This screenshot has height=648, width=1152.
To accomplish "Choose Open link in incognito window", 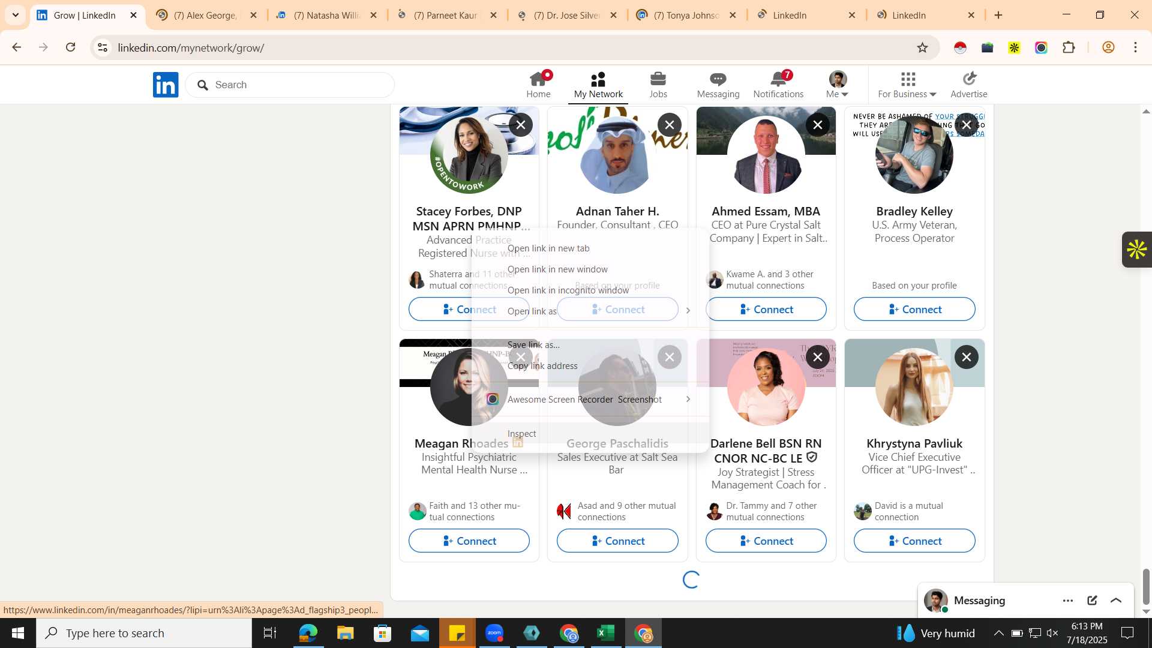I will (x=590, y=290).
